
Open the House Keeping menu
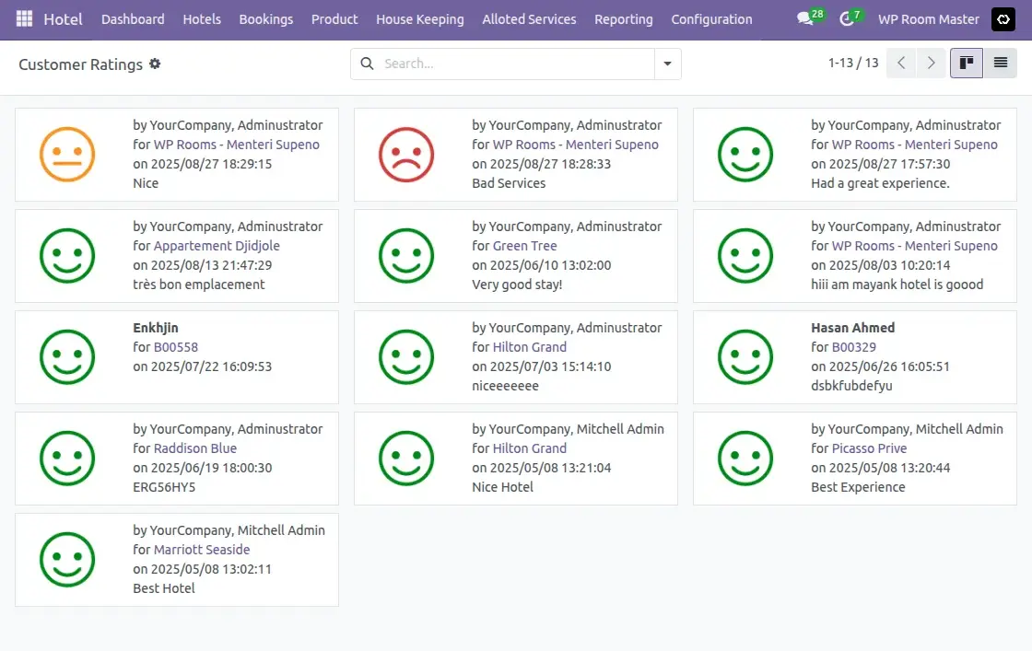[420, 18]
